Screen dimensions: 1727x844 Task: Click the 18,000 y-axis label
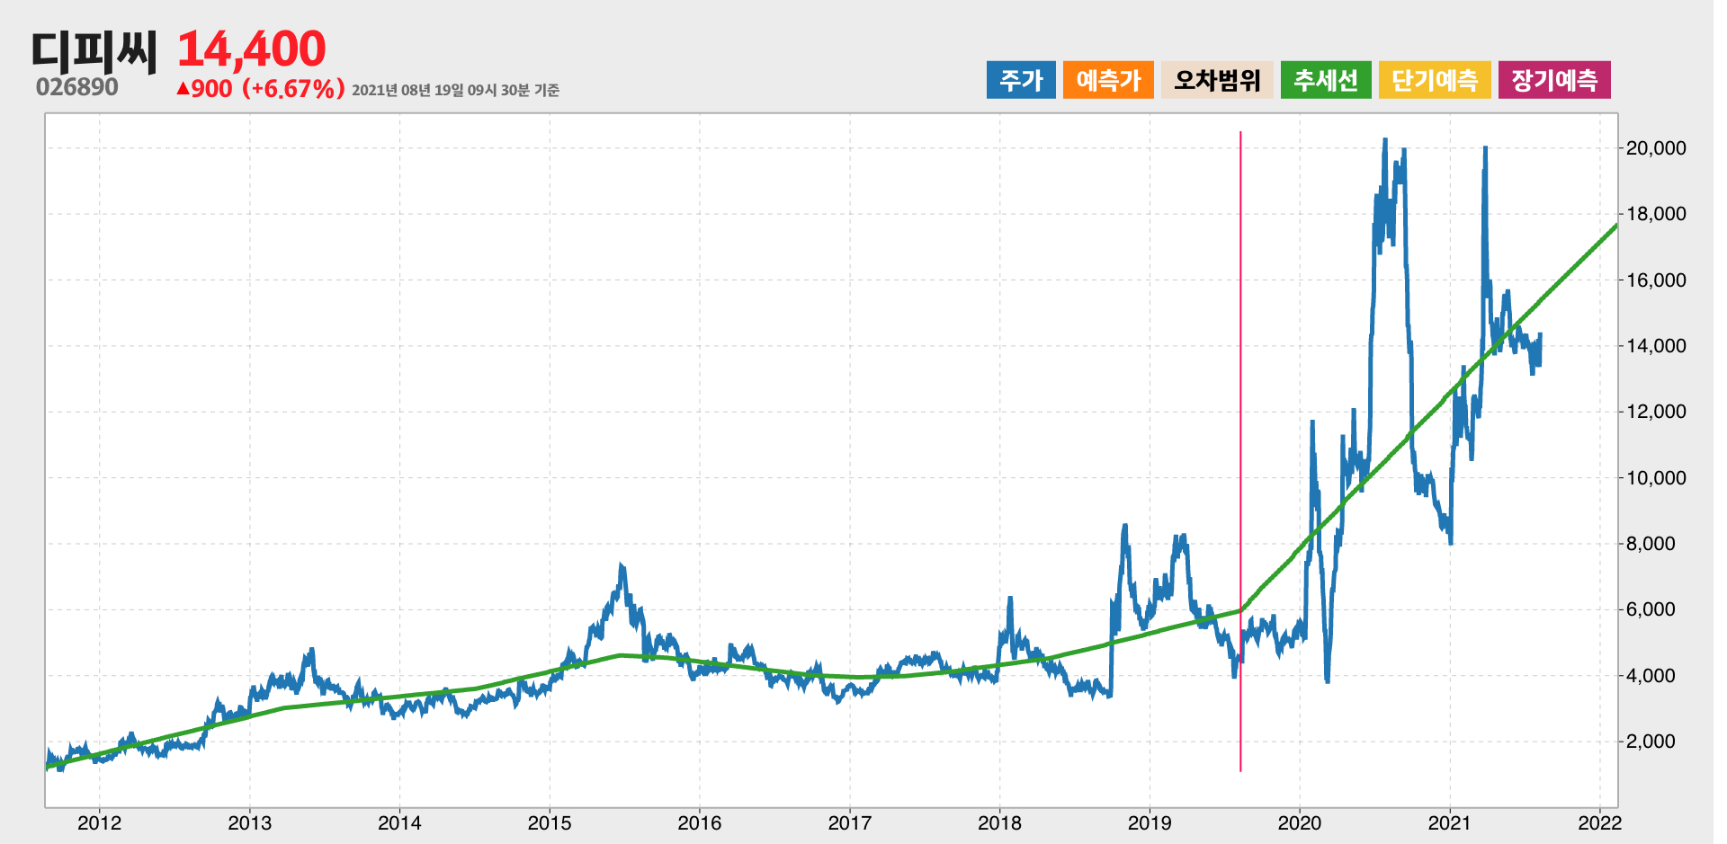pyautogui.click(x=1656, y=214)
